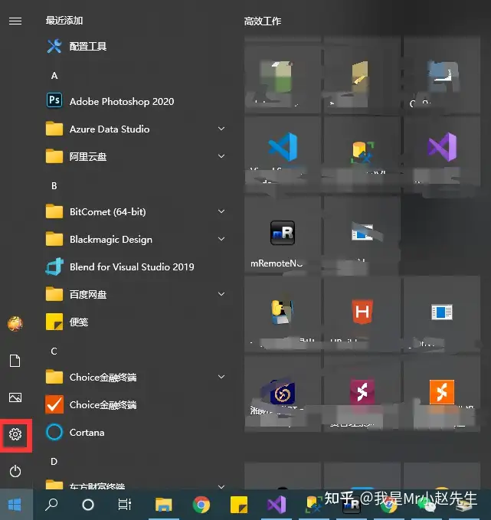This screenshot has width=491, height=520.
Task: Open the Visual Studio Code tile
Action: click(x=283, y=153)
